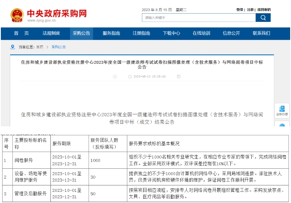Click the print icon beside the timestamp
291x203 pixels.
(179, 77)
